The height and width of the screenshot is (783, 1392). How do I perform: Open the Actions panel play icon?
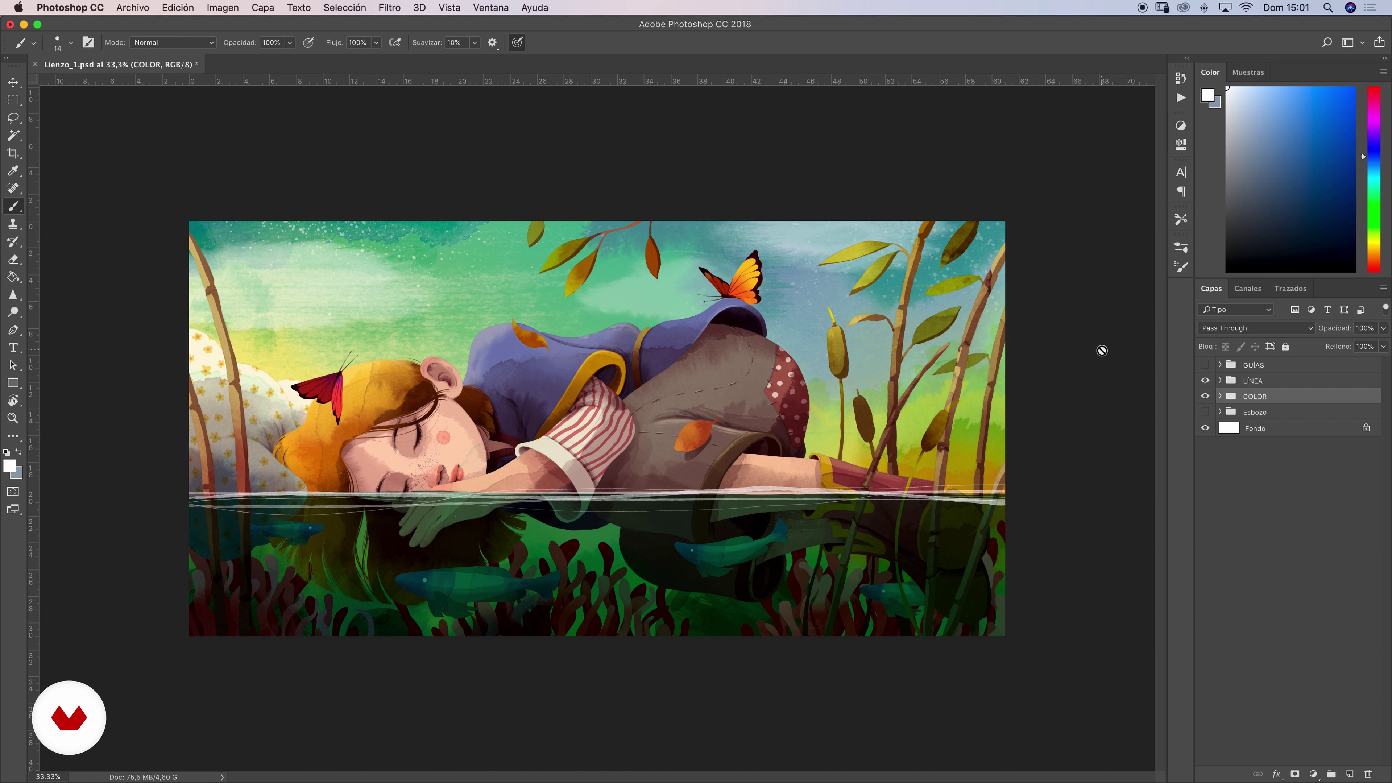1181,97
